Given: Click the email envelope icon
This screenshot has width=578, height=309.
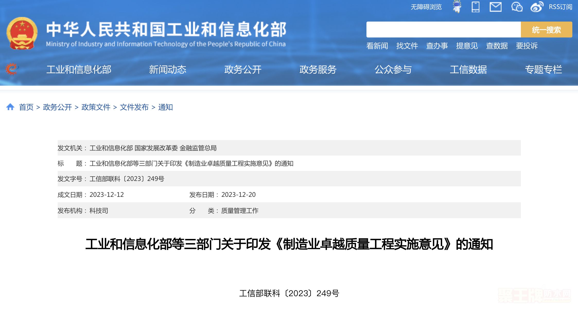Looking at the screenshot, I should pos(495,7).
